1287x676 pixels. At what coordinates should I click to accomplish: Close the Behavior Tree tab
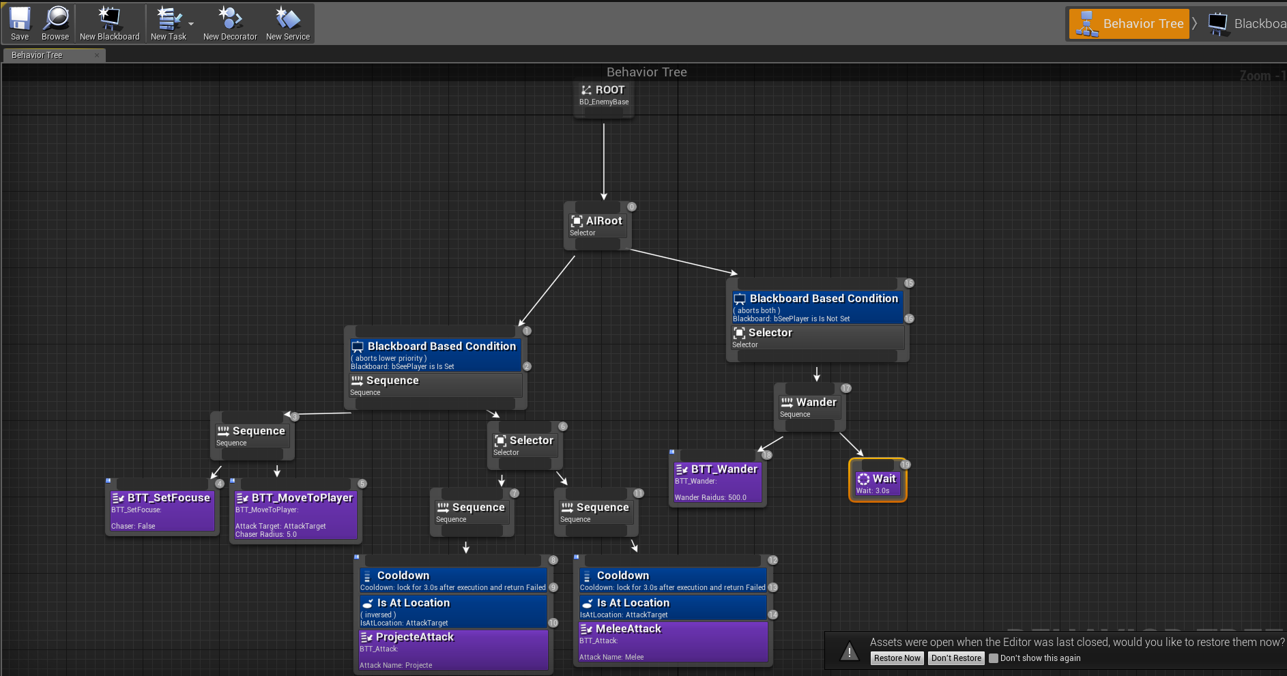(x=97, y=55)
